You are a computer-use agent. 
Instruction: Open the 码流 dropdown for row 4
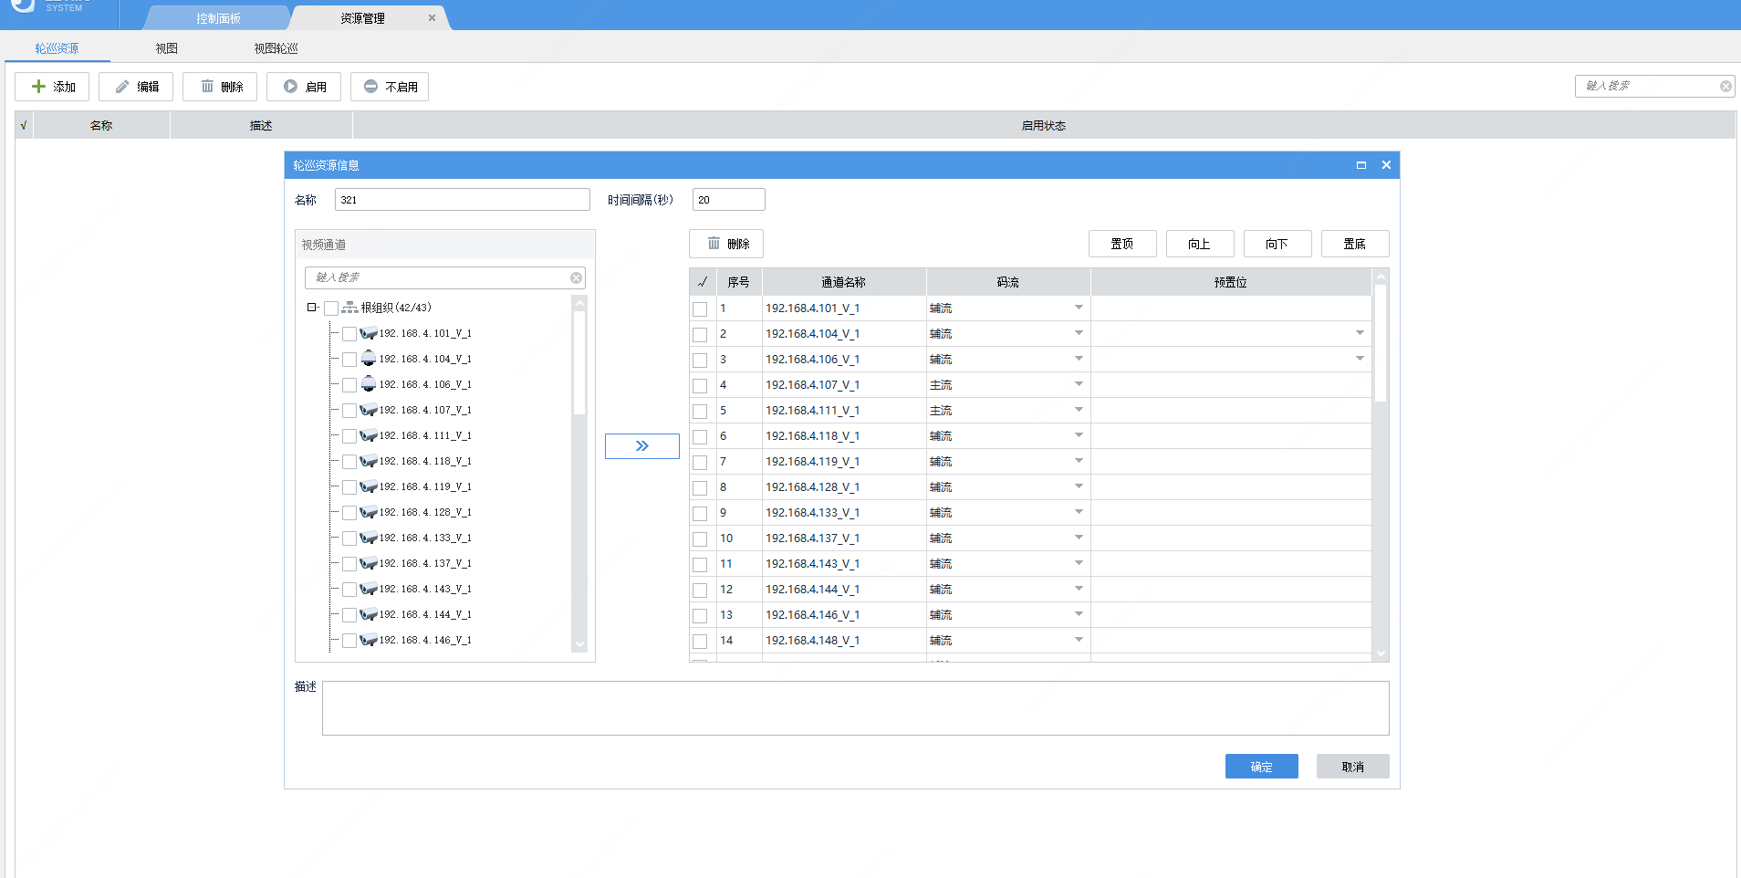(x=1079, y=384)
